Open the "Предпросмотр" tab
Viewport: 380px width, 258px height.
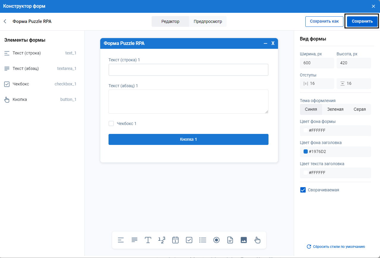click(x=208, y=21)
